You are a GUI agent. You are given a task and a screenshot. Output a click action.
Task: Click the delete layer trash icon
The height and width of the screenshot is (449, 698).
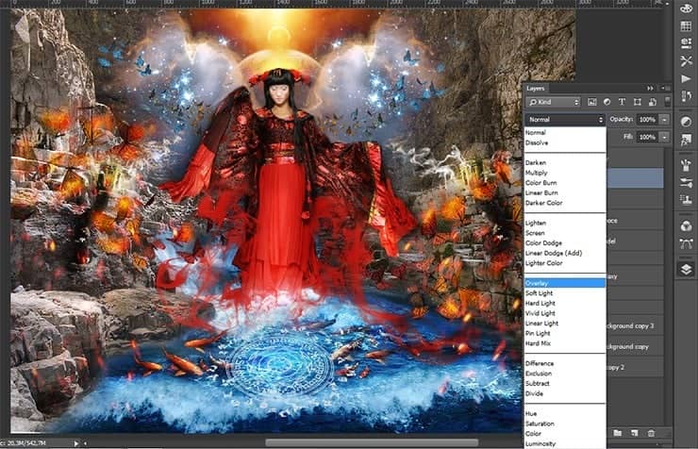pos(651,433)
